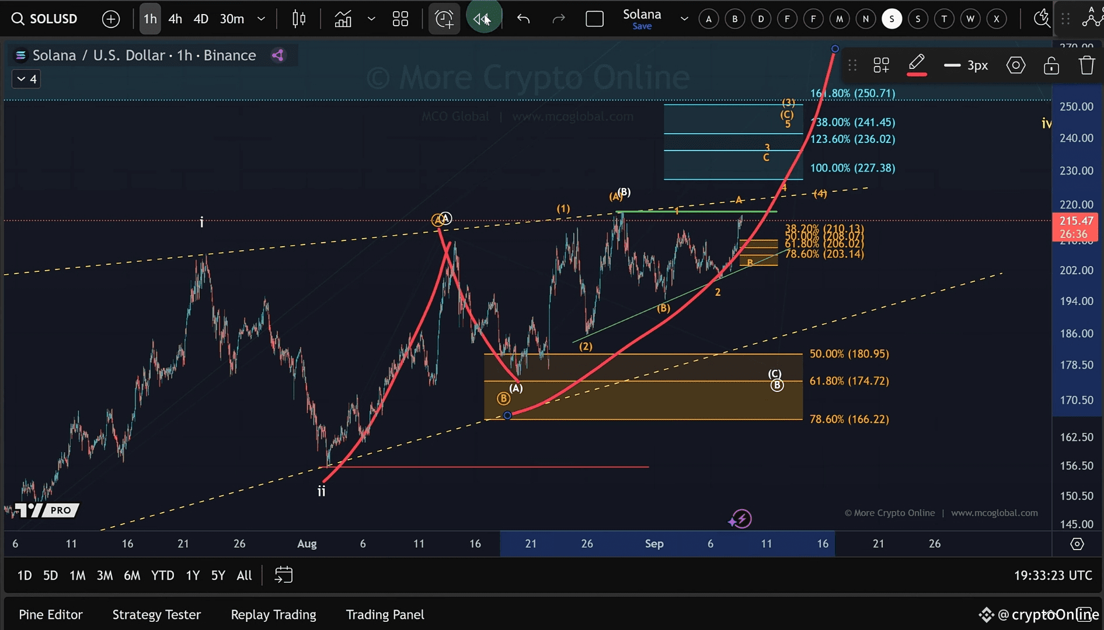This screenshot has height=630, width=1104.
Task: Expand the timeframe interval dropdown
Action: [x=261, y=19]
